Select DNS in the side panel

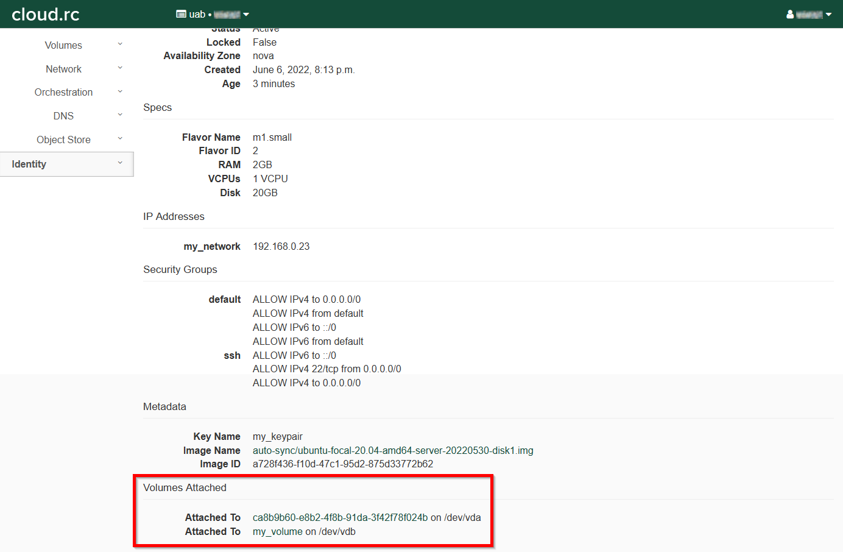pos(63,116)
